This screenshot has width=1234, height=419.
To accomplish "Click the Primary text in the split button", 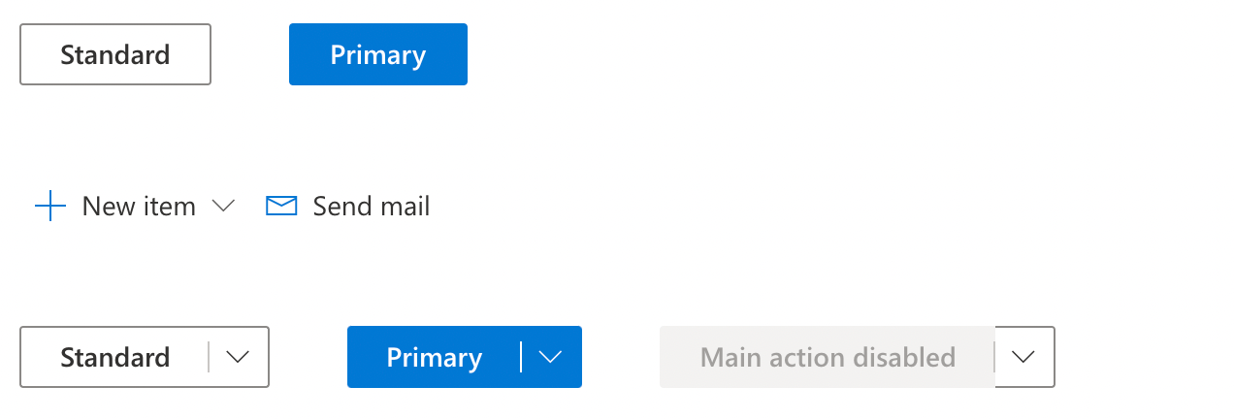I will coord(434,358).
